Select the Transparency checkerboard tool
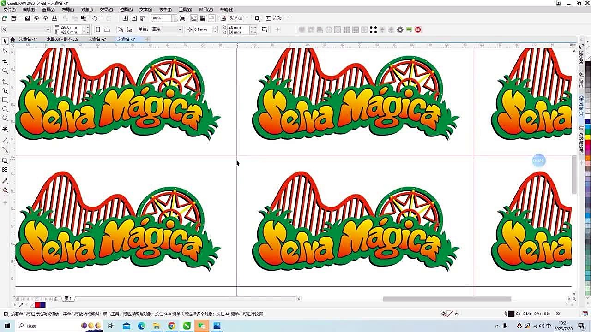This screenshot has height=332, width=591. pos(5,170)
